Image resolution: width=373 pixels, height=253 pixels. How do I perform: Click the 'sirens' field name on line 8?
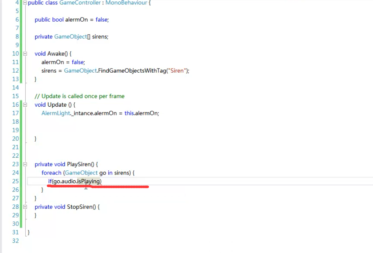pyautogui.click(x=99, y=37)
